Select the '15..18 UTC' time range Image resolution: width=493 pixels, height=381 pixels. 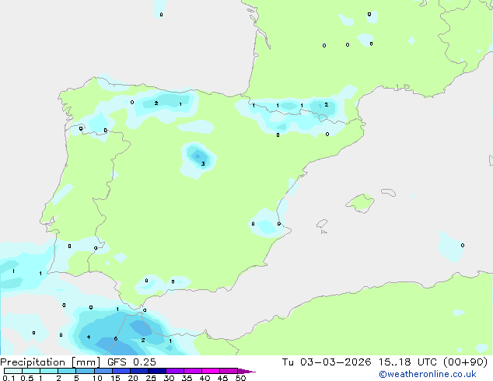click(x=407, y=362)
